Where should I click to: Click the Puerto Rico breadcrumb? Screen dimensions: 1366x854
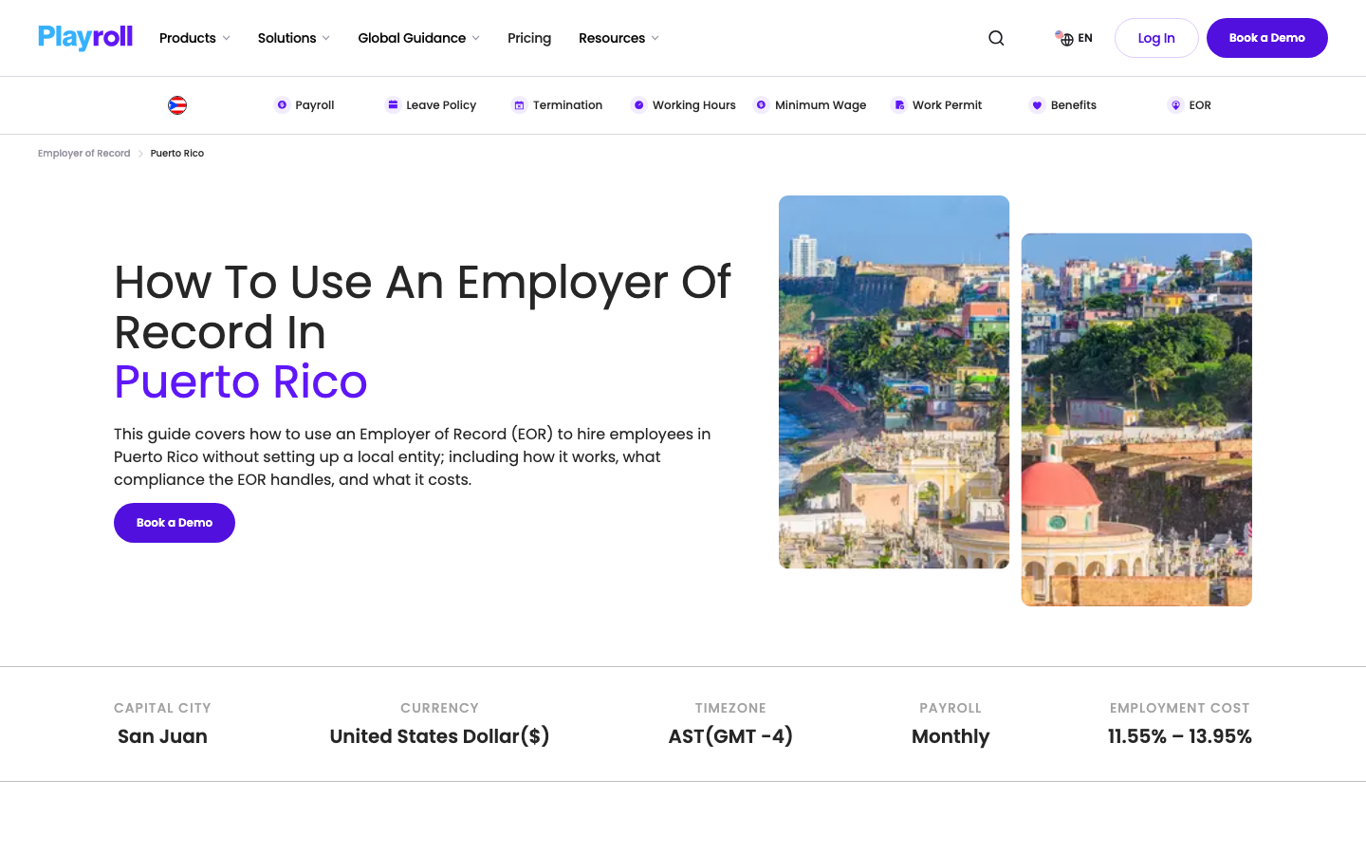coord(177,153)
